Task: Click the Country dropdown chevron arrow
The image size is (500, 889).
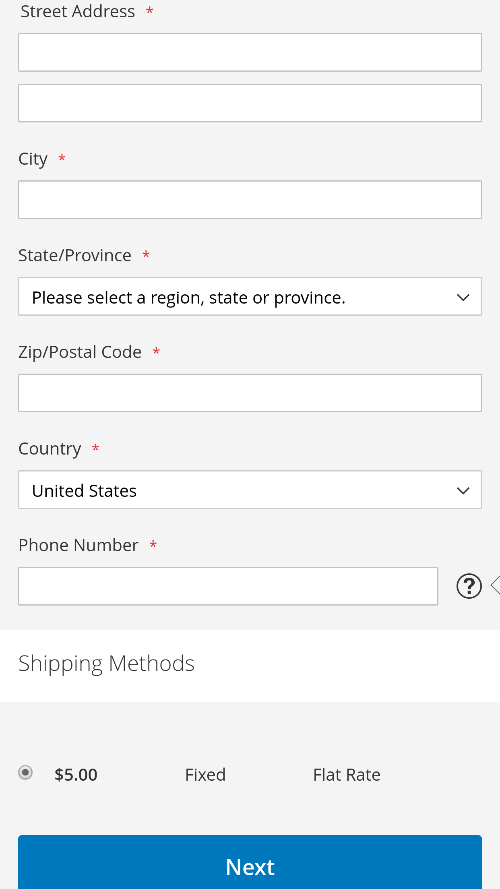Action: (463, 491)
